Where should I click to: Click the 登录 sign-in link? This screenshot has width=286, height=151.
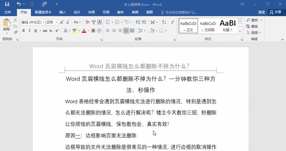click(261, 12)
